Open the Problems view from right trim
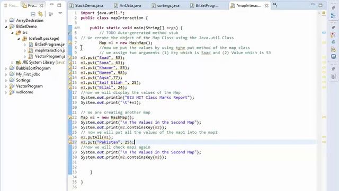The width and height of the screenshot is (339, 191). click(333, 34)
